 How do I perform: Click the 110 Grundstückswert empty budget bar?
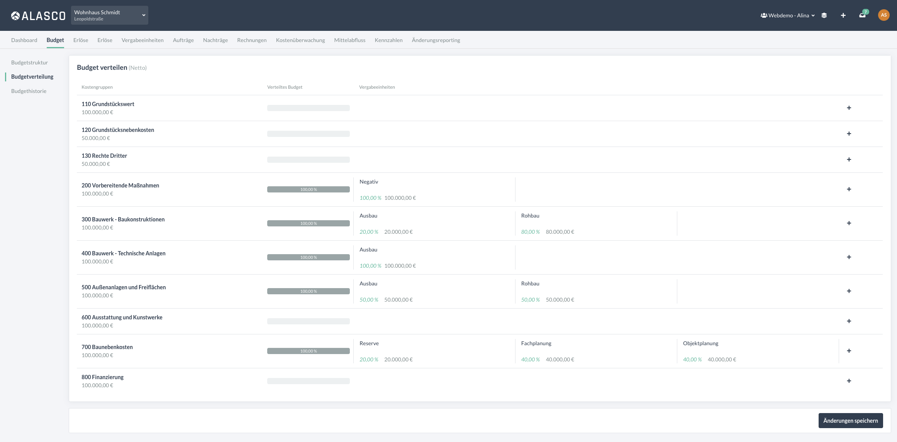pyautogui.click(x=309, y=108)
